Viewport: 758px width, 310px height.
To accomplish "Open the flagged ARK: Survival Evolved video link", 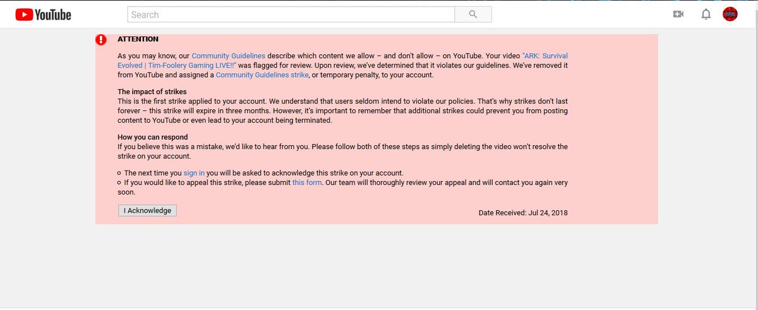I will [x=342, y=60].
